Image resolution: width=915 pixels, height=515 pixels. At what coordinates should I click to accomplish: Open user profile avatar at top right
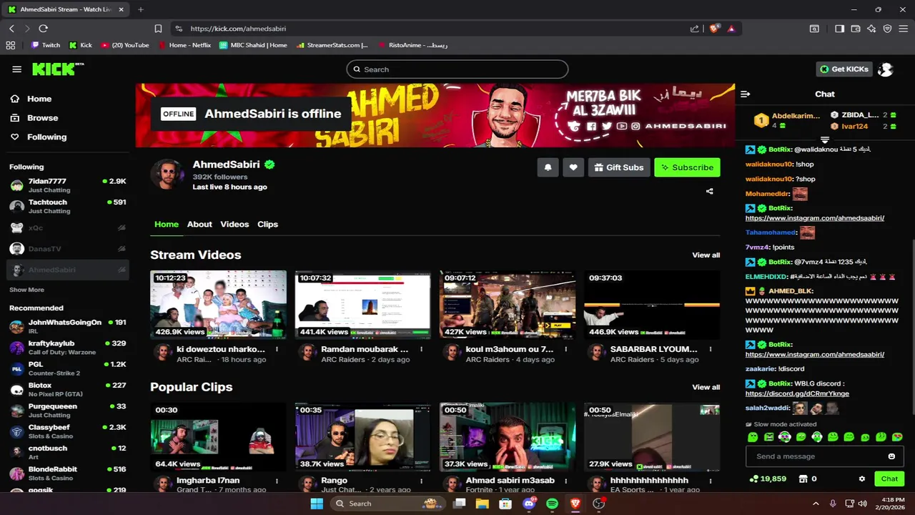click(x=886, y=69)
